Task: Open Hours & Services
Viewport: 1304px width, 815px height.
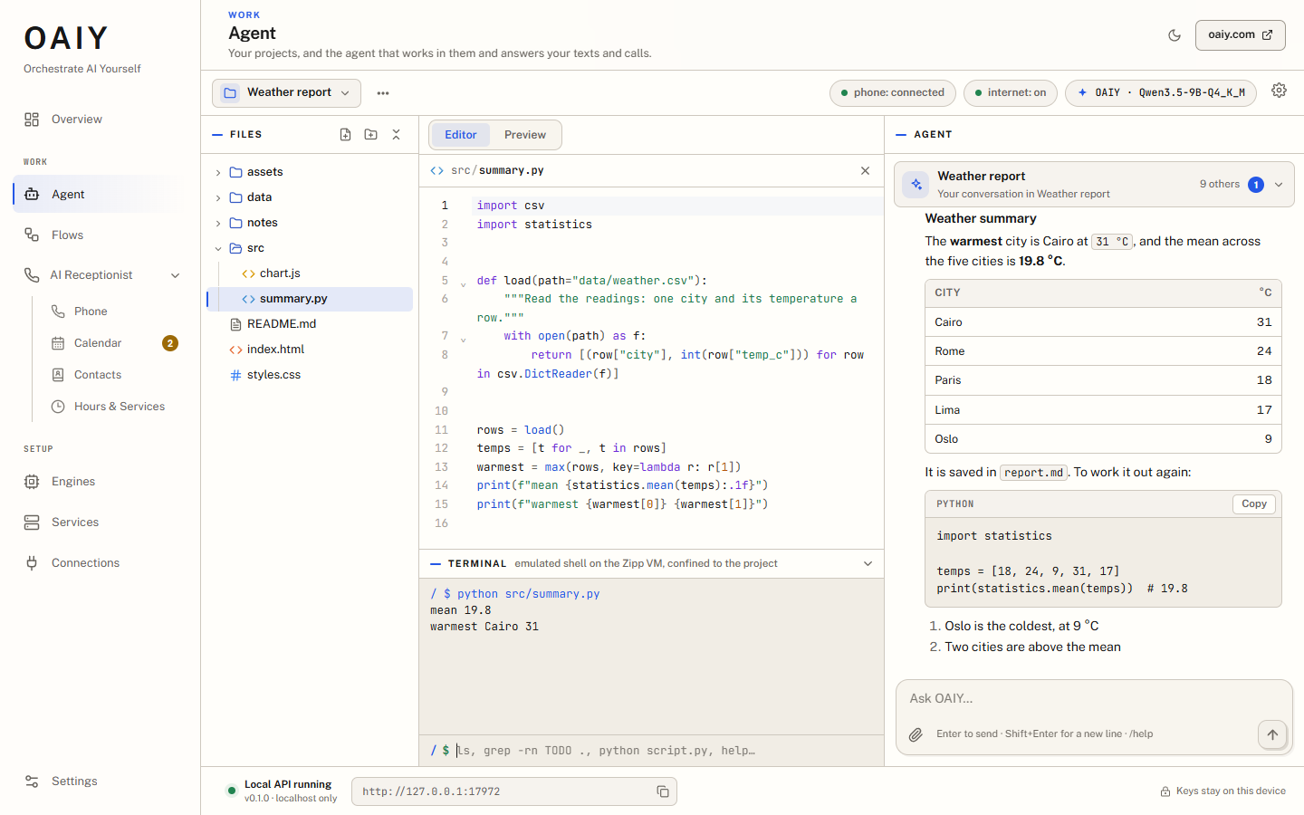Action: click(112, 407)
